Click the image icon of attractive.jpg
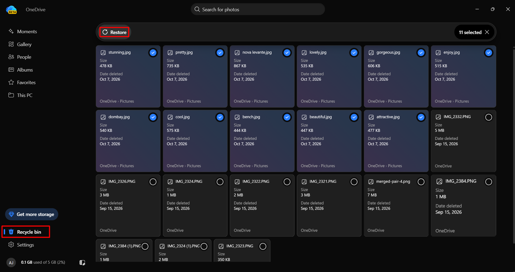This screenshot has width=515, height=272. pos(371,117)
